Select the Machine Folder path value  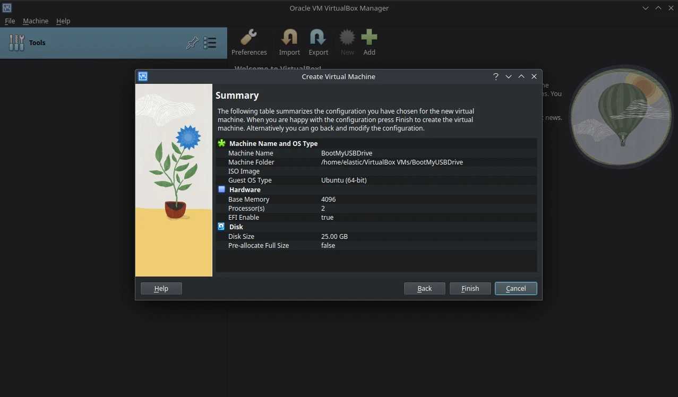click(392, 162)
